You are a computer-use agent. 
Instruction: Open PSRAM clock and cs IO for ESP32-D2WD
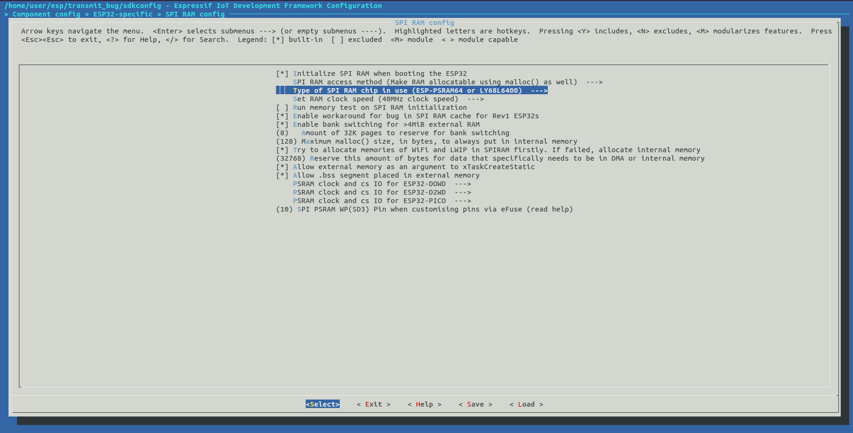(382, 192)
